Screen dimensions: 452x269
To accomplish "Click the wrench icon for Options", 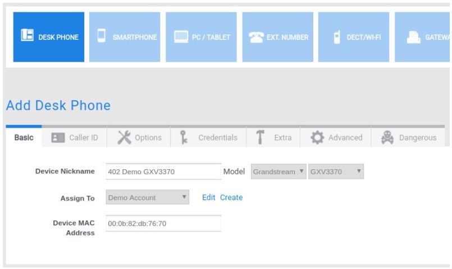I will [x=124, y=137].
